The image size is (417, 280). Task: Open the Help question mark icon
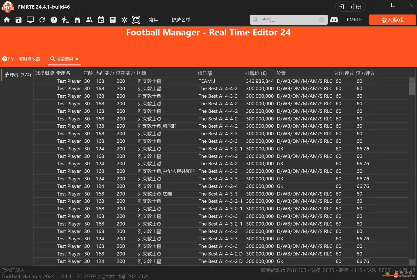tap(54, 20)
